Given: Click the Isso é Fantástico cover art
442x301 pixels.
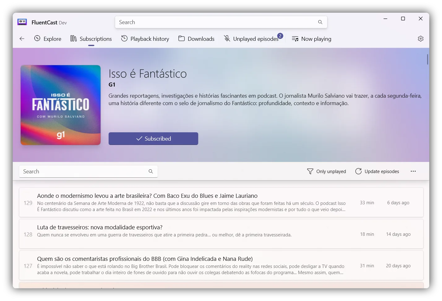Looking at the screenshot, I should click(x=61, y=105).
